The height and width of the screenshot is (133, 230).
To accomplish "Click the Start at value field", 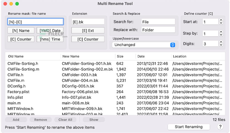I will (x=210, y=22).
